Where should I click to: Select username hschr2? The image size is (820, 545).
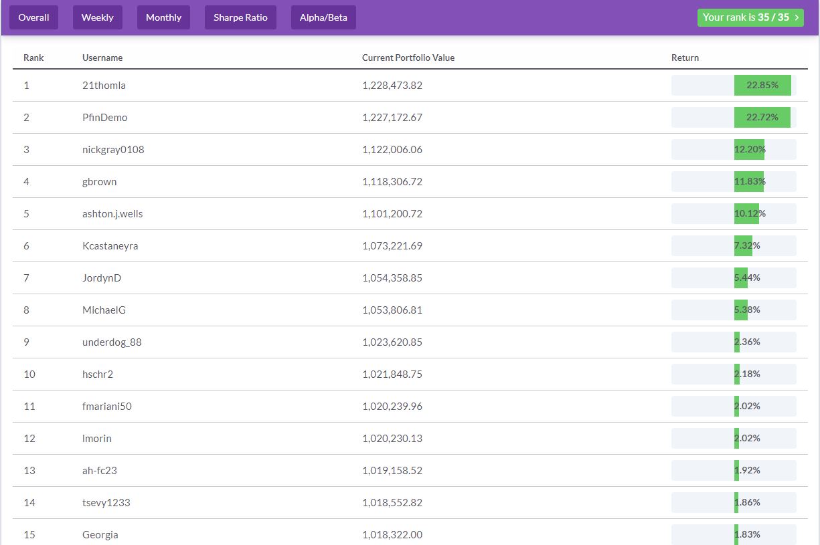98,374
